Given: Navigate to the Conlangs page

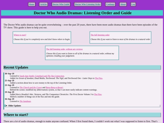Looking at the screenshot, I should (x=110, y=4).
